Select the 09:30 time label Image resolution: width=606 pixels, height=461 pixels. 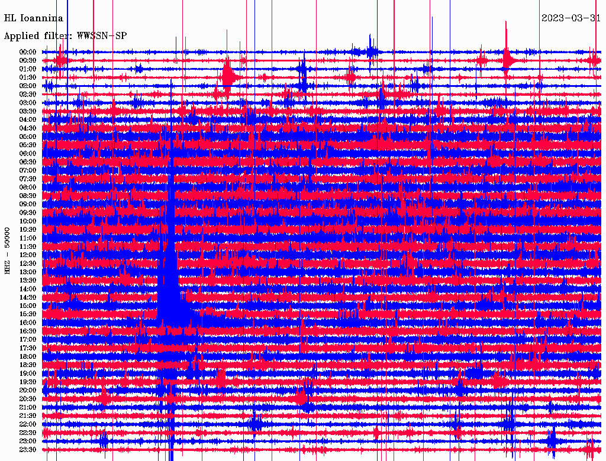(x=28, y=213)
